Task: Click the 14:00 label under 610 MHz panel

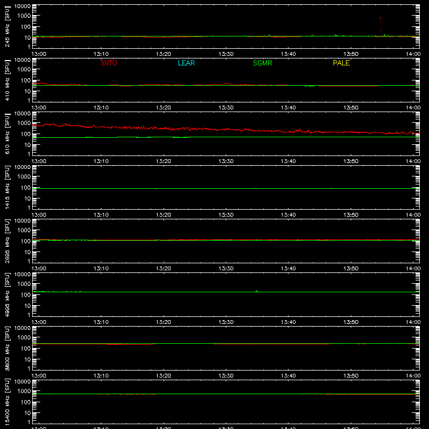Action: pyautogui.click(x=413, y=161)
